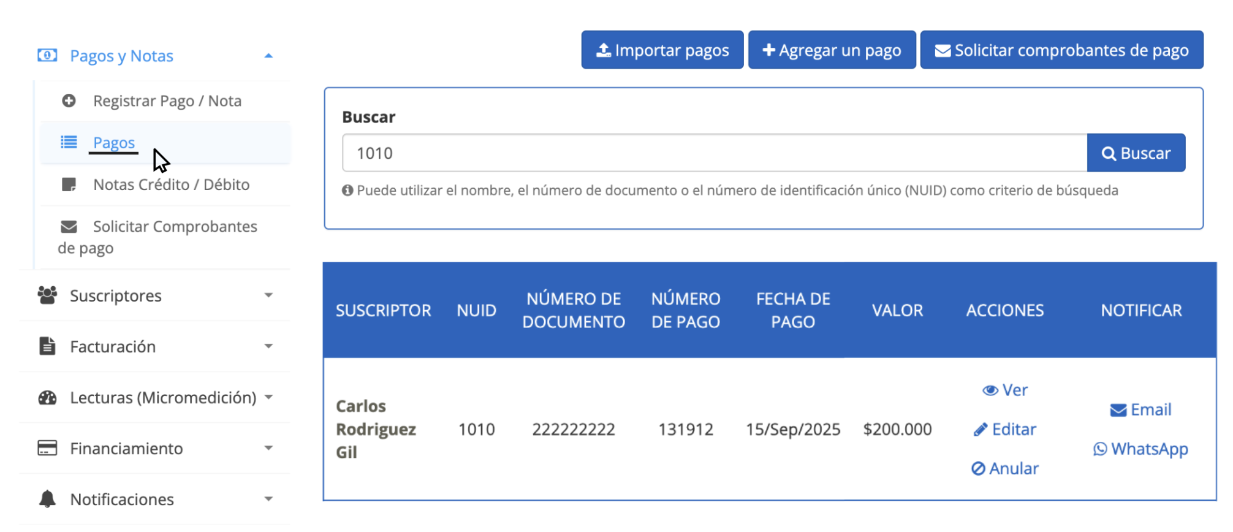
Task: Click the plus icon for Registrar Pago
Action: [69, 101]
